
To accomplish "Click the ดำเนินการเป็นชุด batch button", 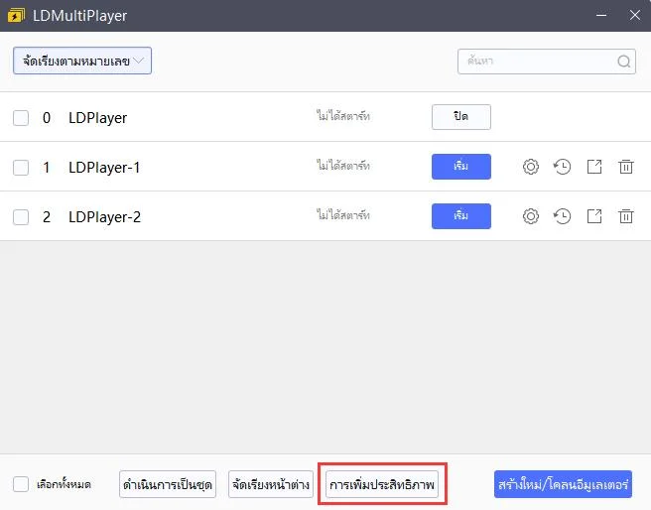I will pyautogui.click(x=168, y=484).
